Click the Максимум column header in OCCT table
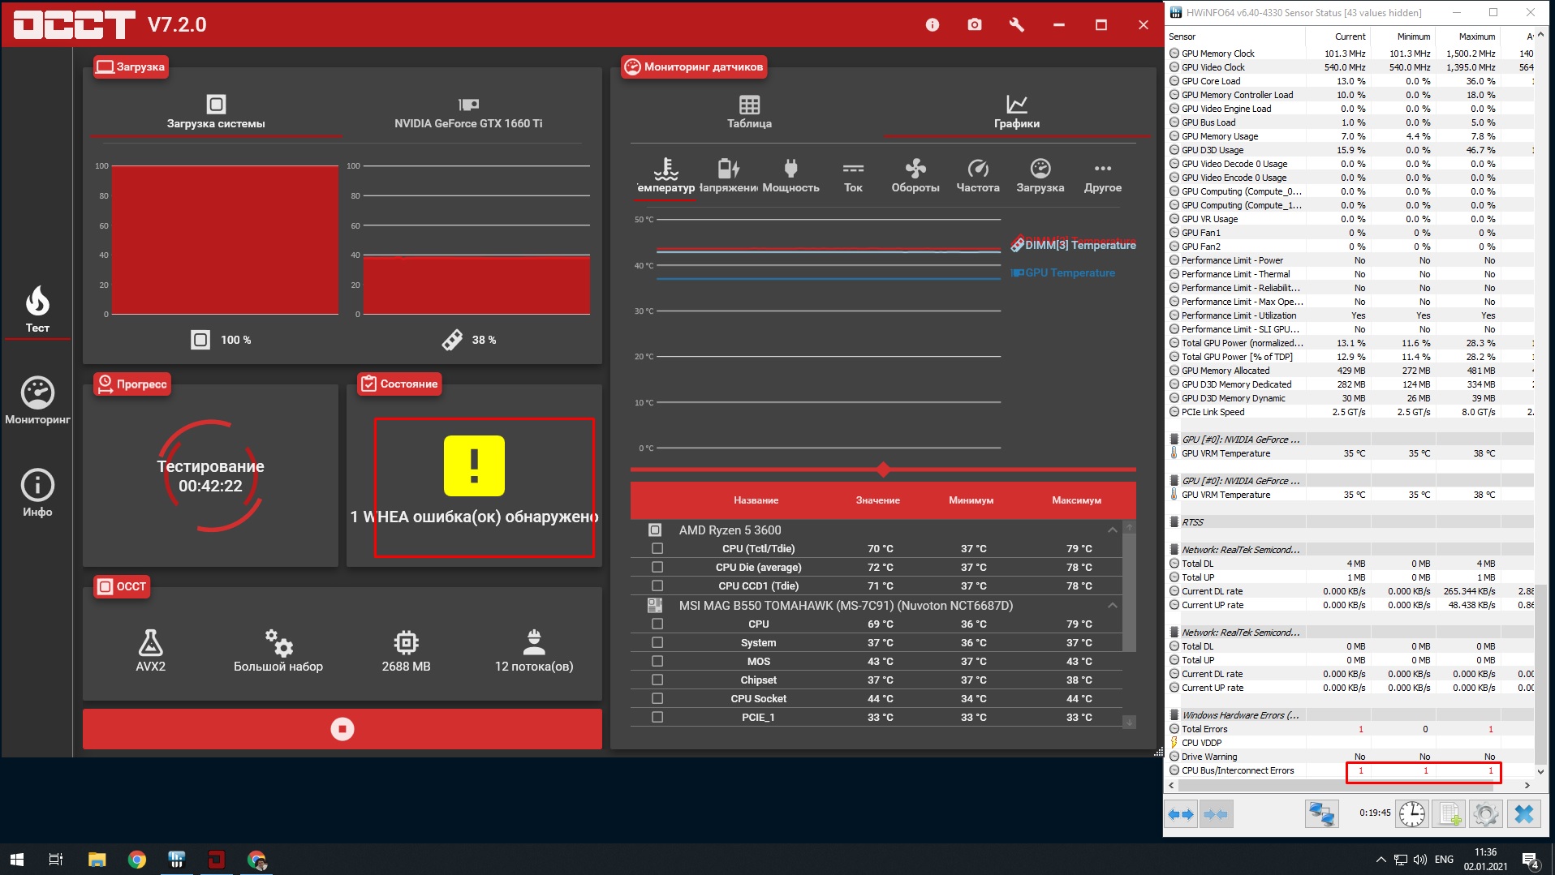1555x875 pixels. tap(1076, 500)
